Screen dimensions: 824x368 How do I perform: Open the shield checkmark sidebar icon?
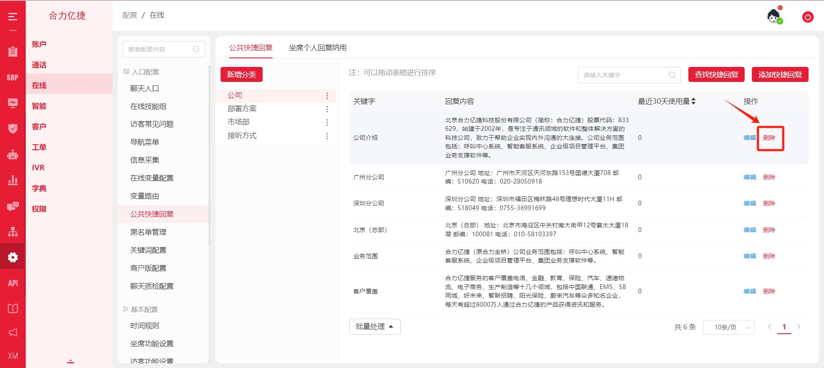coord(13,129)
